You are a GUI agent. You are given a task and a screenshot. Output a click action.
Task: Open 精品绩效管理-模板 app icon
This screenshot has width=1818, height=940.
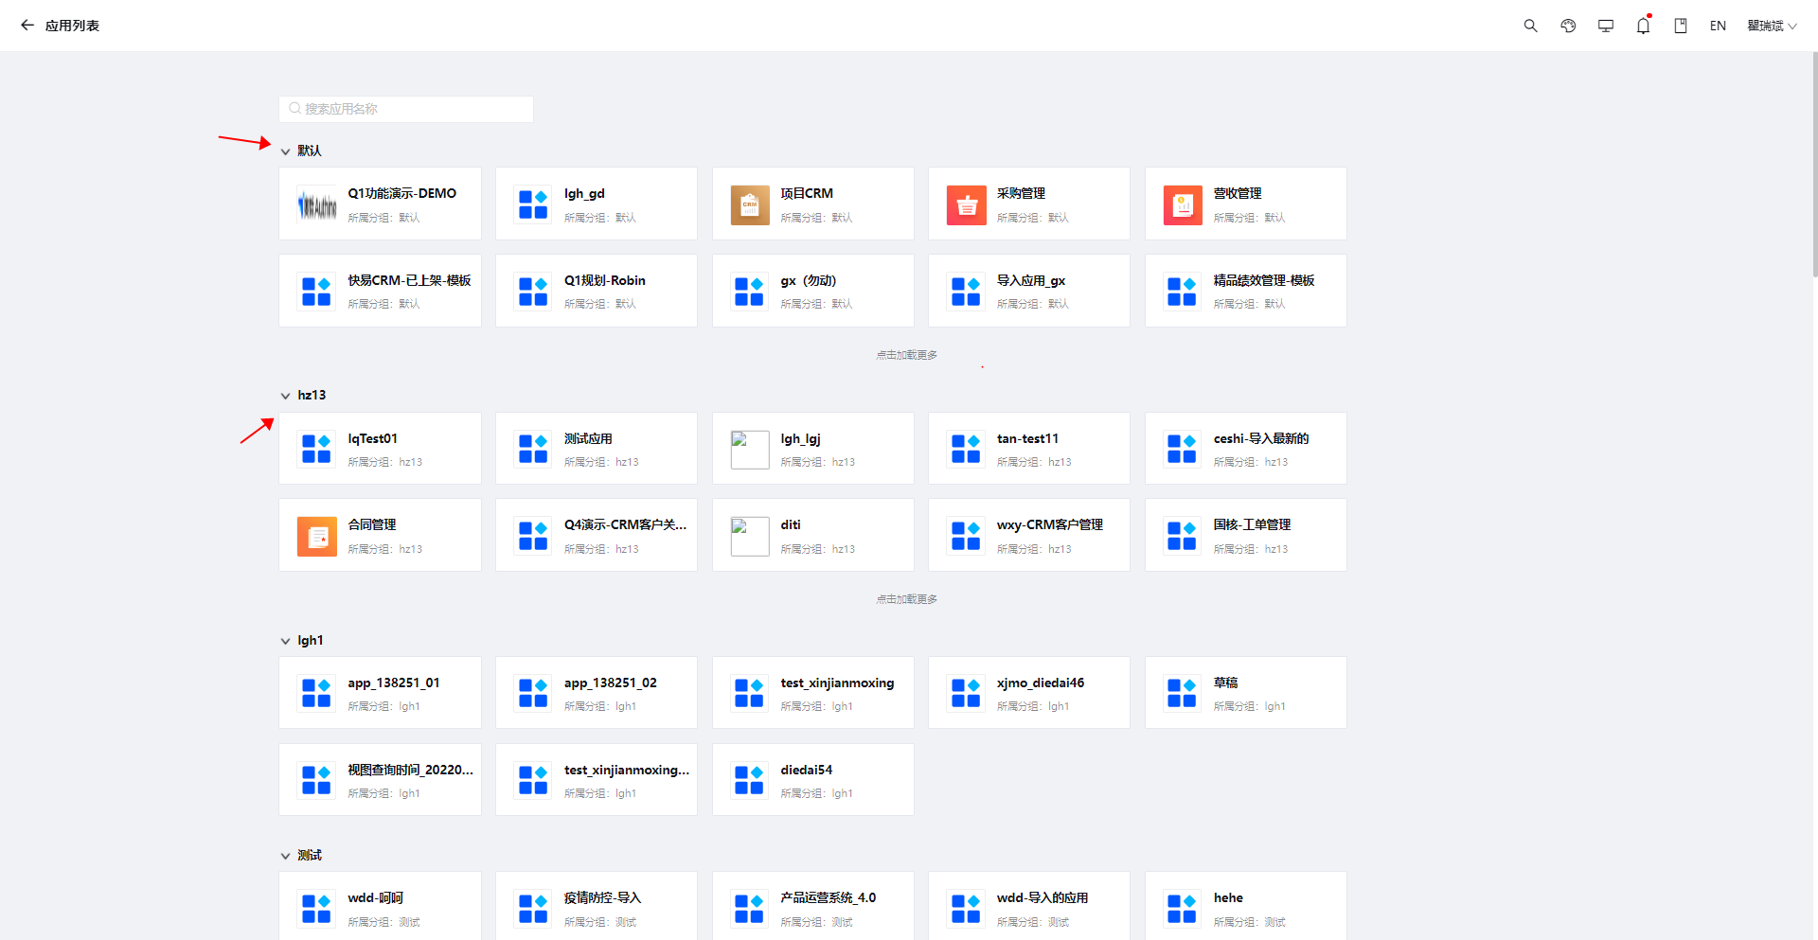[1183, 292]
